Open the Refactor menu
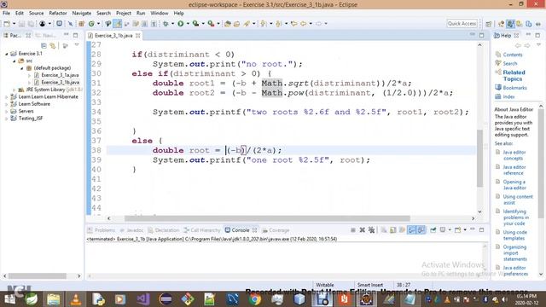Screen dimensions: 546x307 pos(58,14)
